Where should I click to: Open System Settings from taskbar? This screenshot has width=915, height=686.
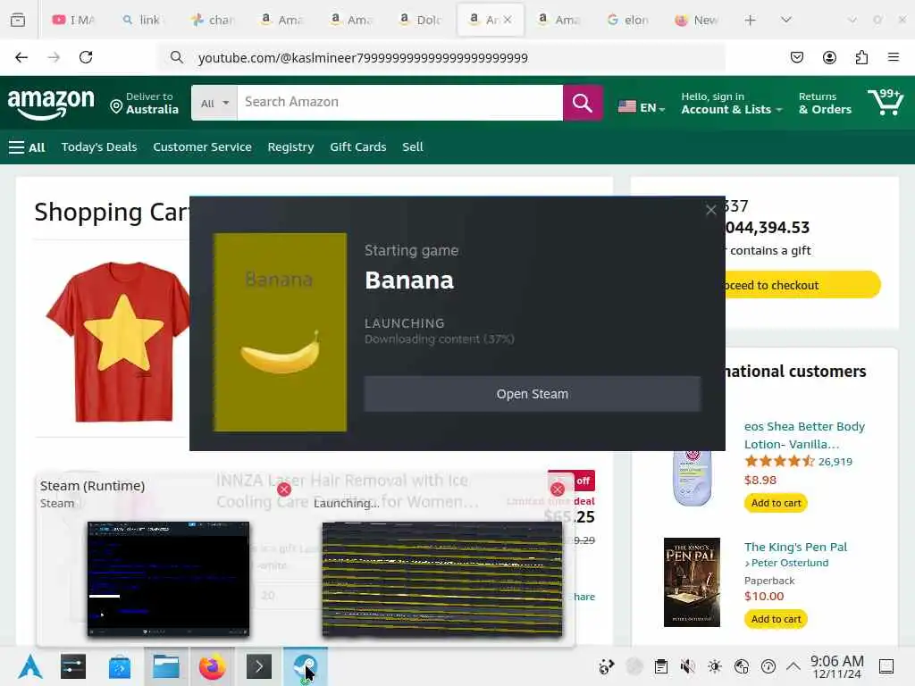[73, 666]
